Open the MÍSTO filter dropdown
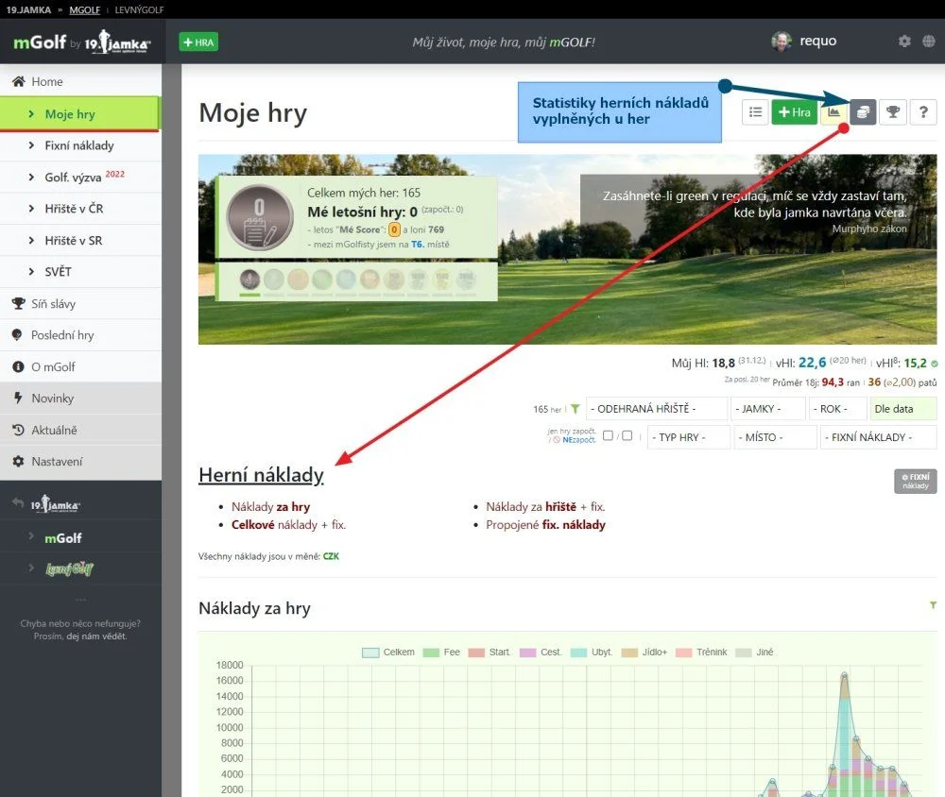Screen dimensions: 945x797 tap(775, 437)
